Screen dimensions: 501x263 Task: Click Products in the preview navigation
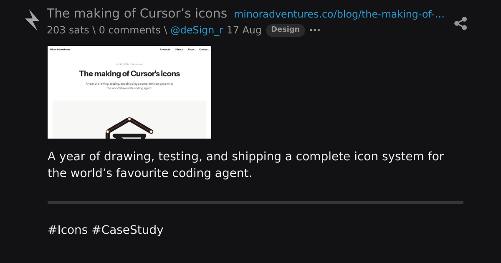click(x=165, y=49)
